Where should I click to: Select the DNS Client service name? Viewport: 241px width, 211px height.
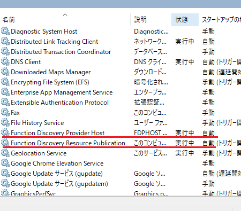(x=26, y=62)
